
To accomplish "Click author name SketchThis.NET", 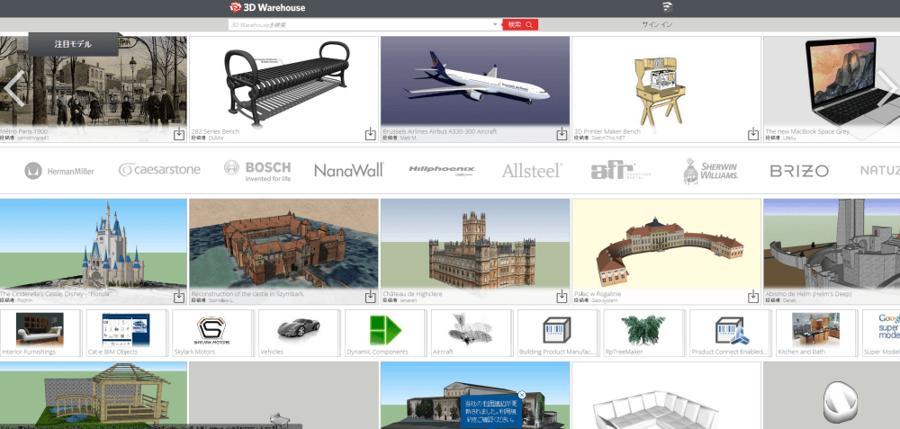I will (607, 138).
